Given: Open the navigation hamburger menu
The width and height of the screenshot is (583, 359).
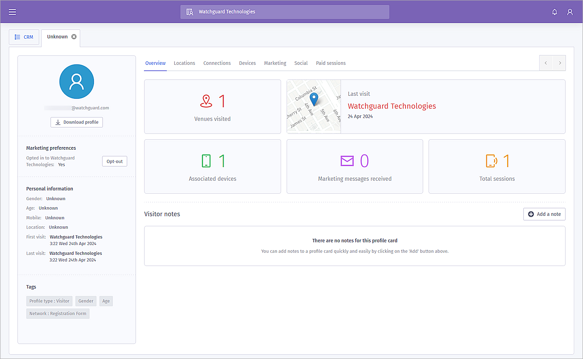Looking at the screenshot, I should tap(12, 12).
